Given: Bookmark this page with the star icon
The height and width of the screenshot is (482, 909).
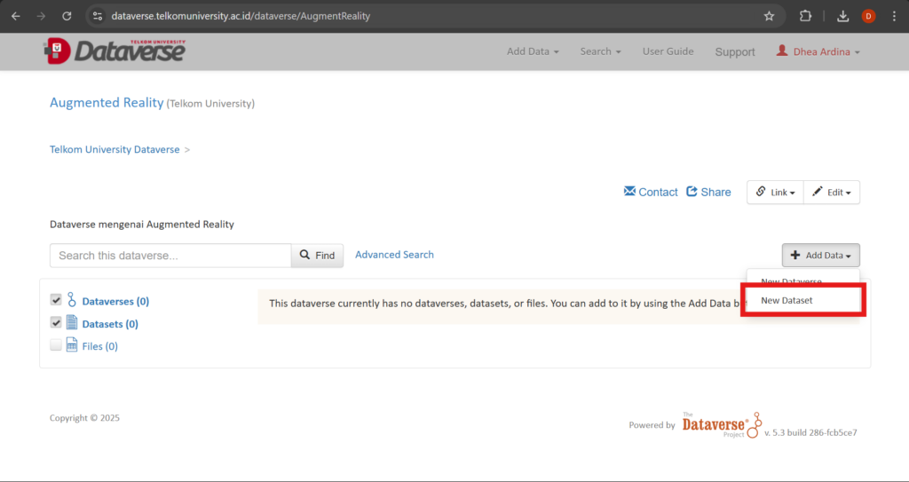Looking at the screenshot, I should click(769, 16).
